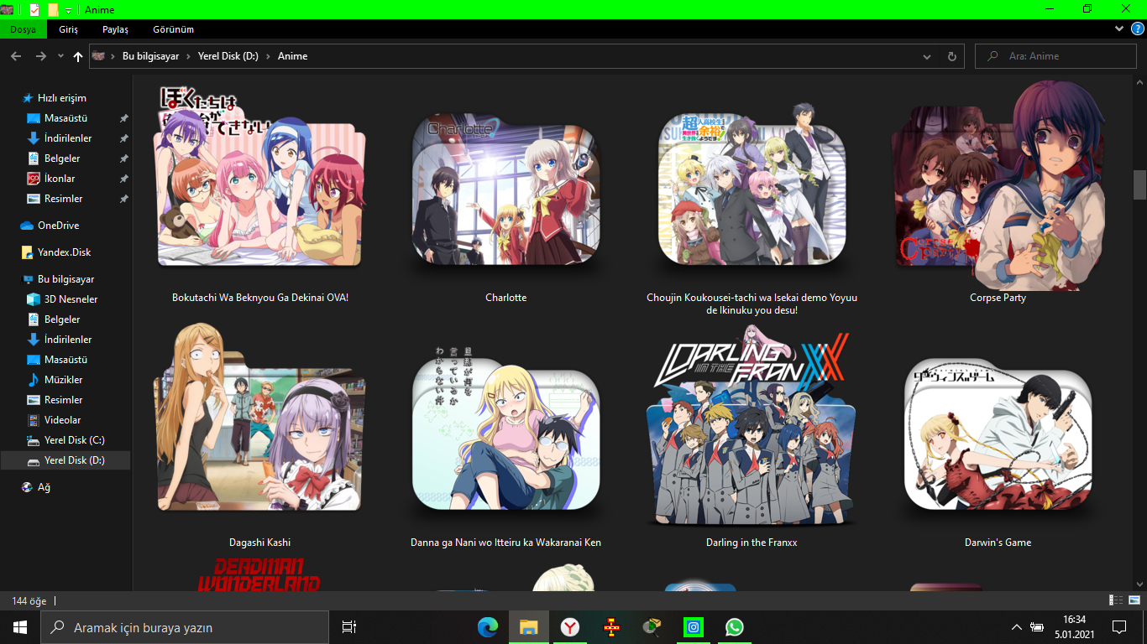Open Task View on the taskbar

click(x=349, y=627)
